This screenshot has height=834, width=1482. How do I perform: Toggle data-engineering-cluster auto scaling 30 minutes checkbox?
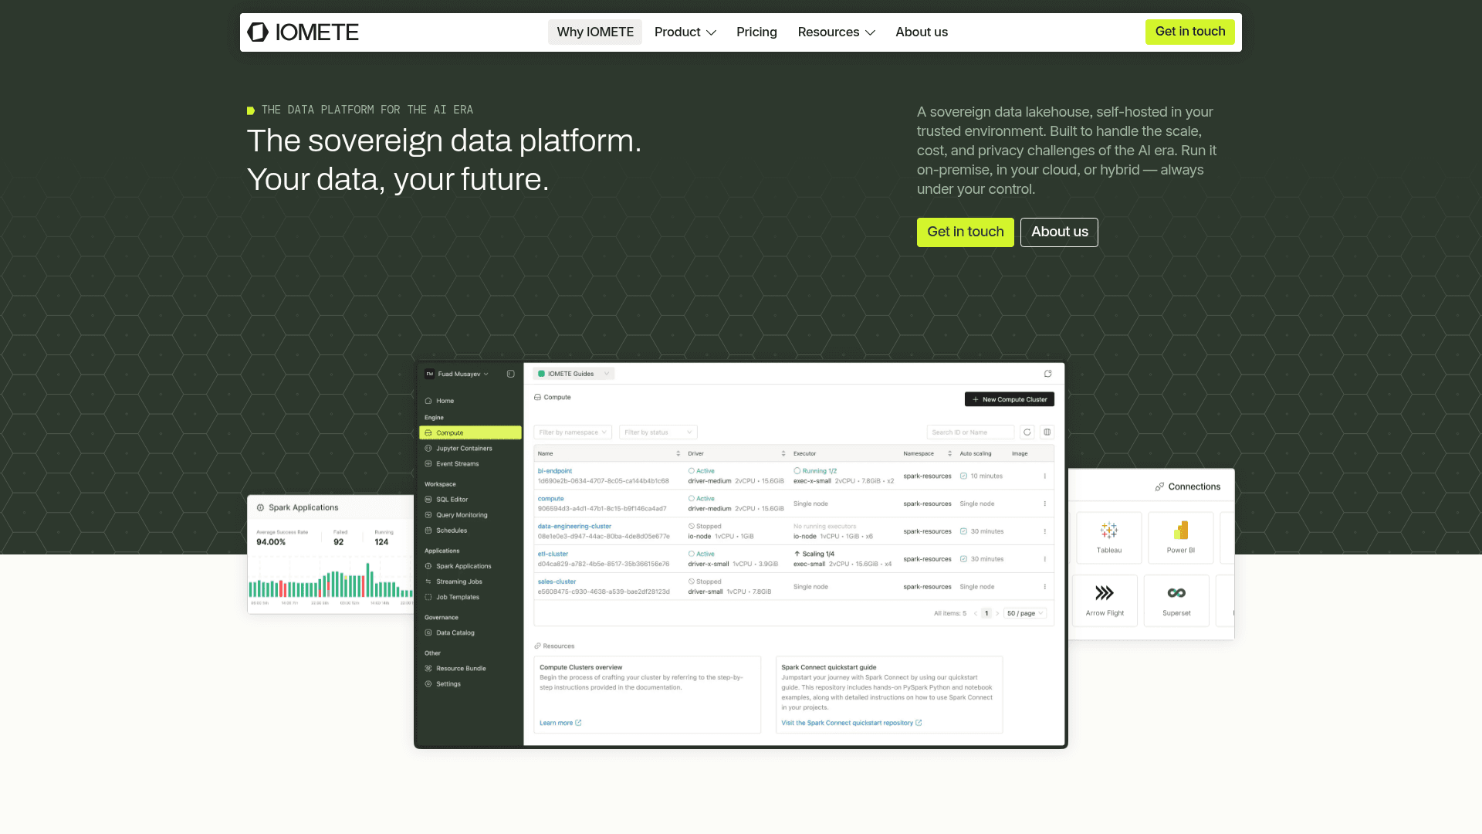point(963,531)
